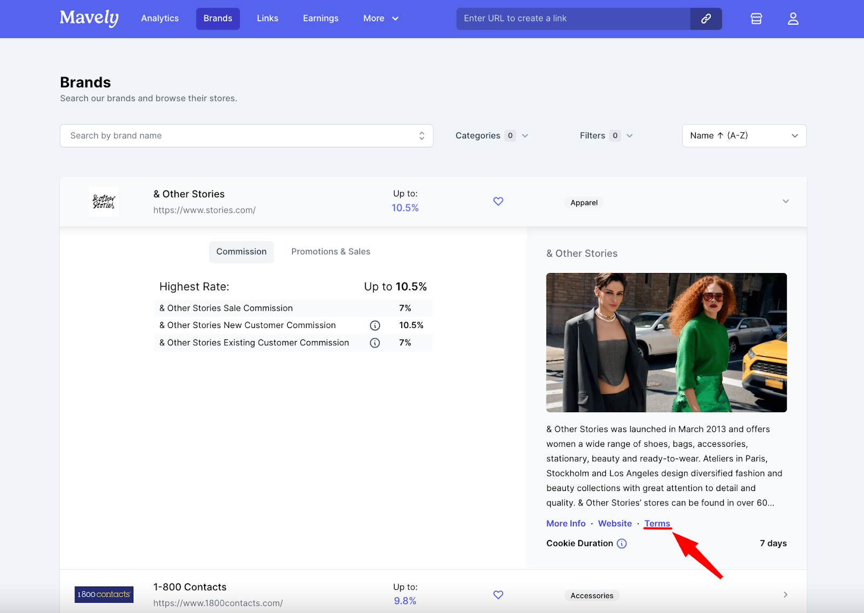Click the Search by brand name field
This screenshot has height=613, width=864.
click(x=246, y=136)
